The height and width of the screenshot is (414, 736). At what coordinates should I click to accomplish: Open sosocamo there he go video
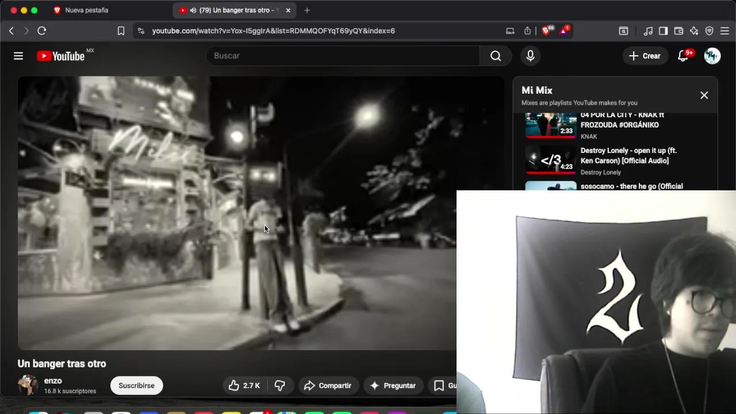tap(632, 186)
